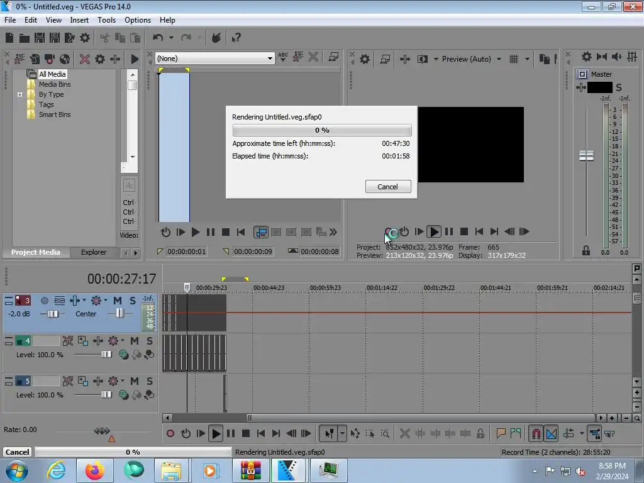
Task: Start media preview in Project Media toolbar
Action: pyautogui.click(x=135, y=58)
